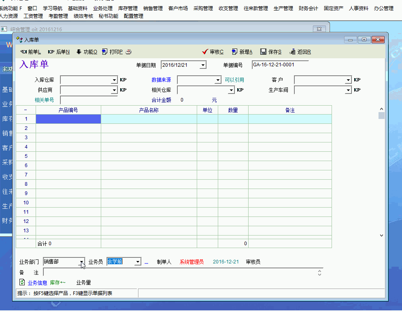The image size is (402, 312).
Task: Open the 业务员 salesperson dropdown
Action: [138, 262]
